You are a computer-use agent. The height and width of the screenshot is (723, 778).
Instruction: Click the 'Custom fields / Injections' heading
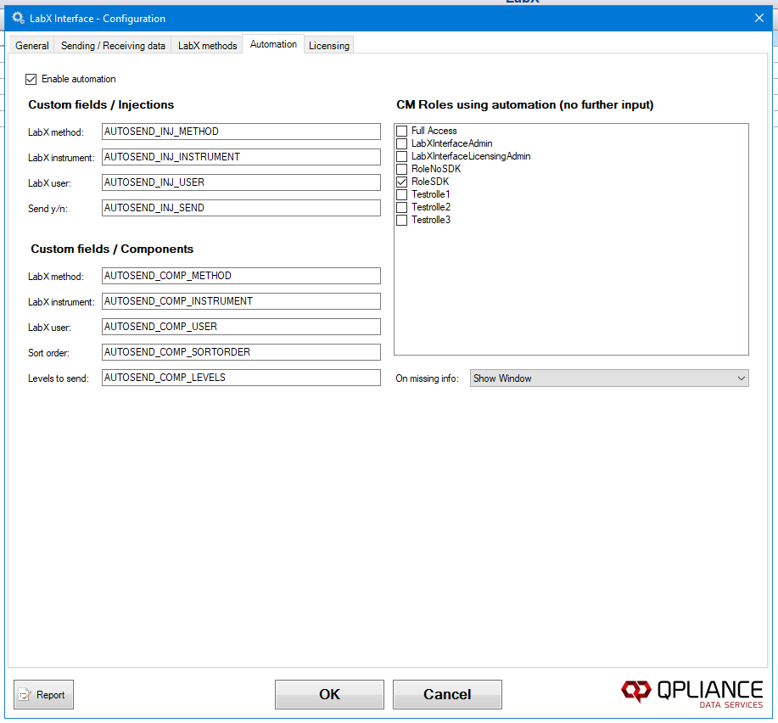[x=101, y=104]
